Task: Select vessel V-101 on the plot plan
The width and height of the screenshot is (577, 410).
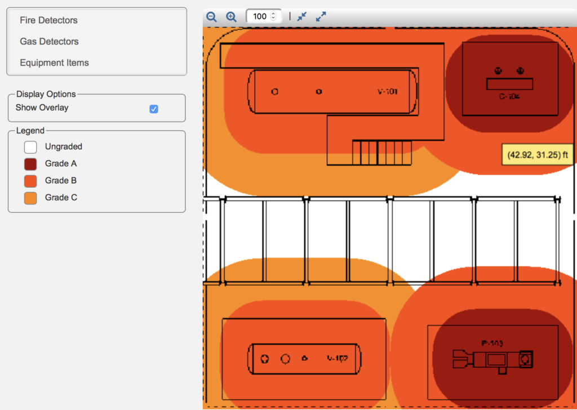Action: (x=332, y=91)
